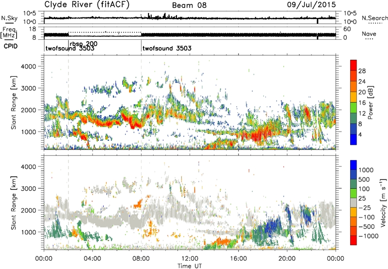Select the "CPID" row label
This screenshot has height=269, width=388.
11,46
